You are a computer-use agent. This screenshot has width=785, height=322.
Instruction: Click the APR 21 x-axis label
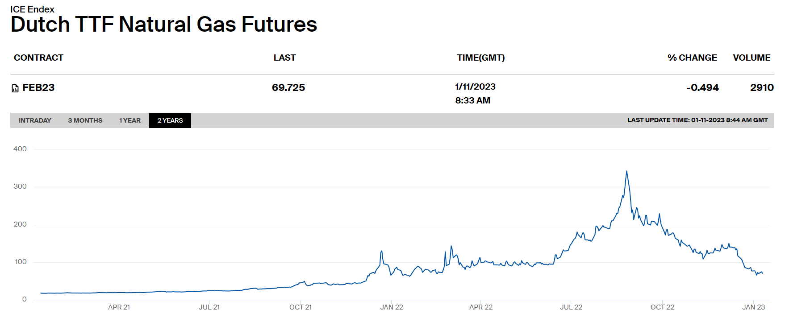click(119, 307)
